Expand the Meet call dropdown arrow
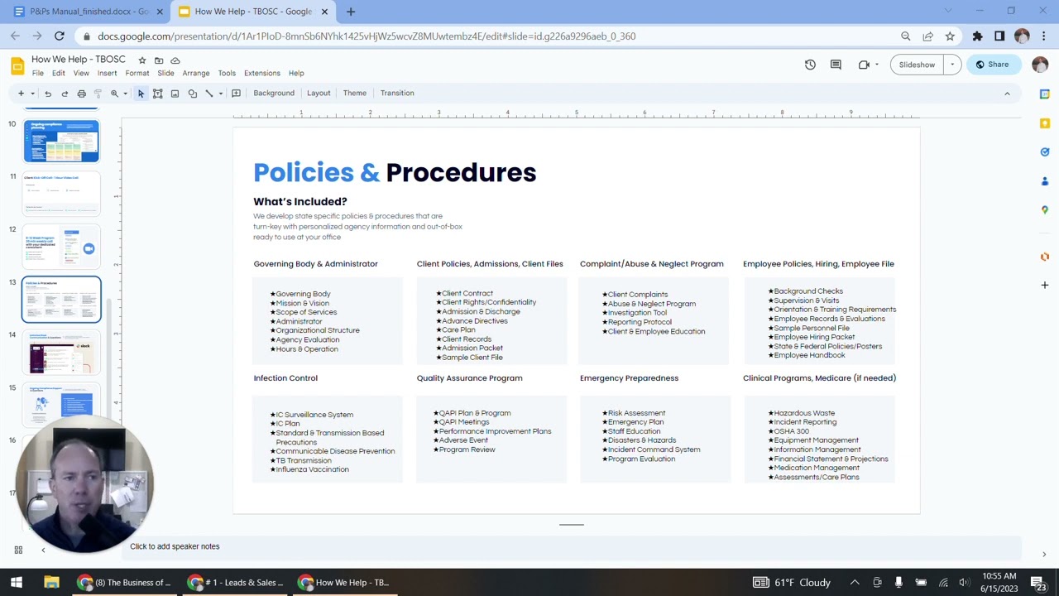The height and width of the screenshot is (596, 1059). [x=878, y=65]
